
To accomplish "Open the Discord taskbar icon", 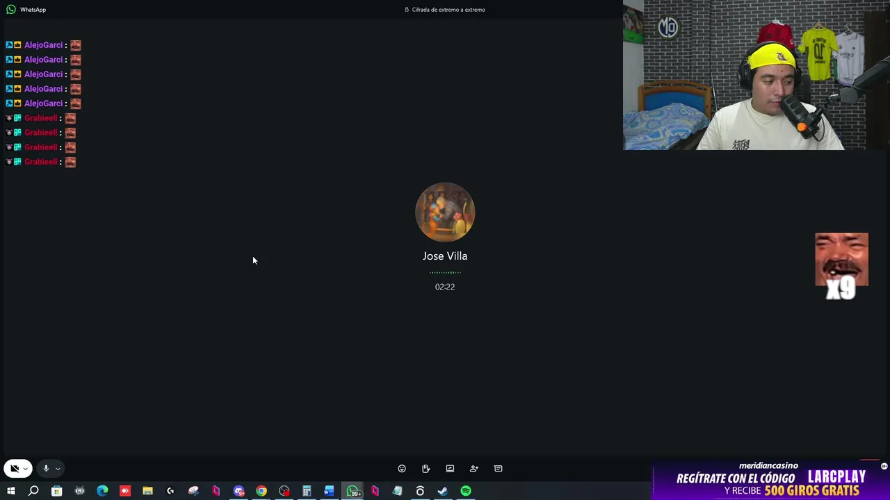I will pos(238,491).
